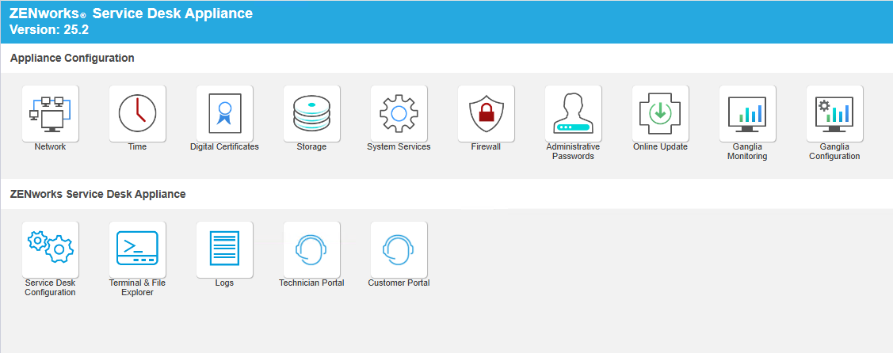Open the Firewall shield icon
The height and width of the screenshot is (353, 893).
pos(486,113)
